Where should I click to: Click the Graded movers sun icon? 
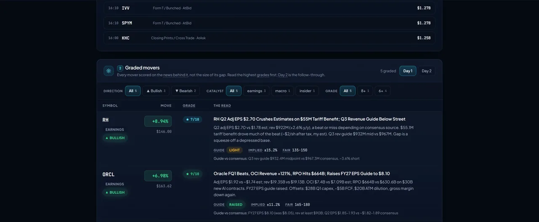coord(109,71)
